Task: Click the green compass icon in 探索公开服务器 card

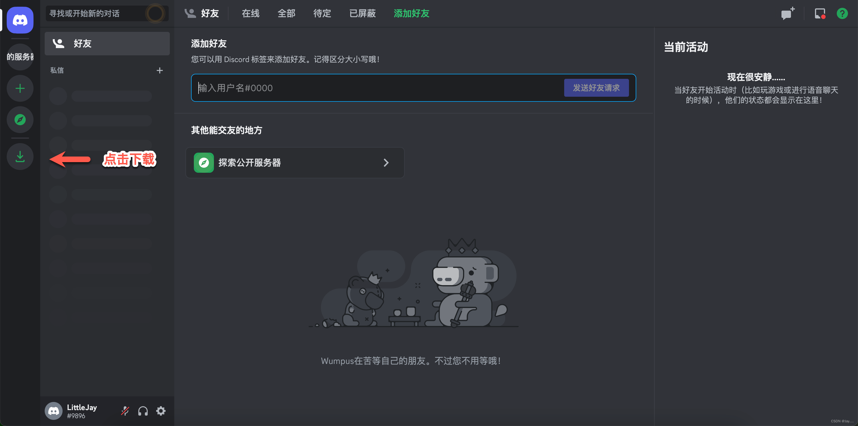Action: 204,163
